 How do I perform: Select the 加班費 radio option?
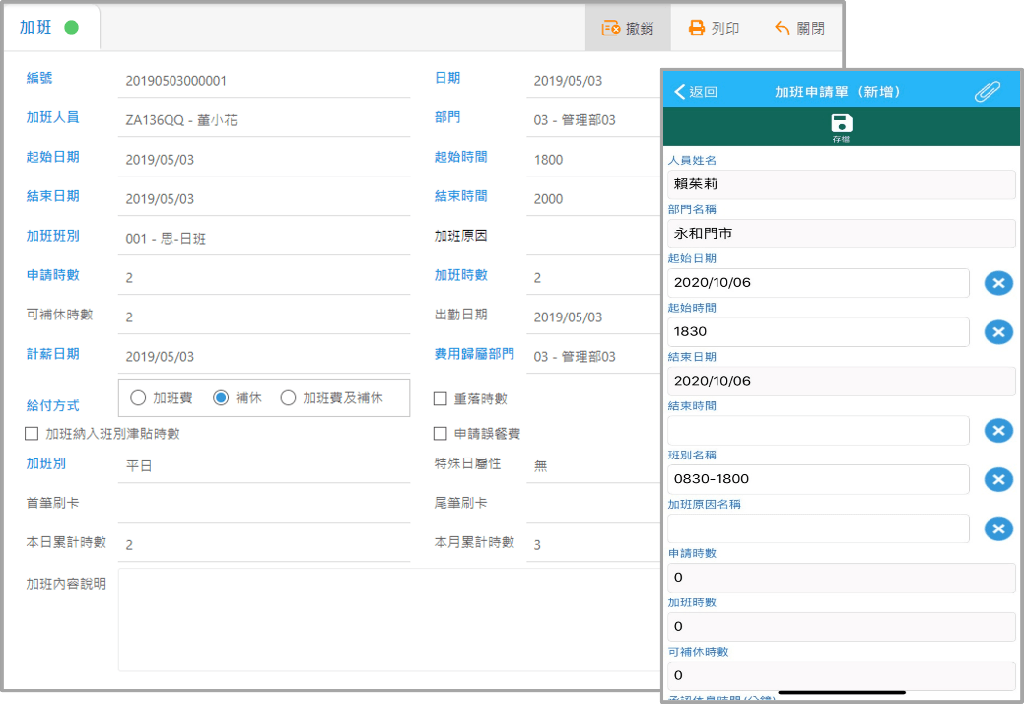coord(139,398)
